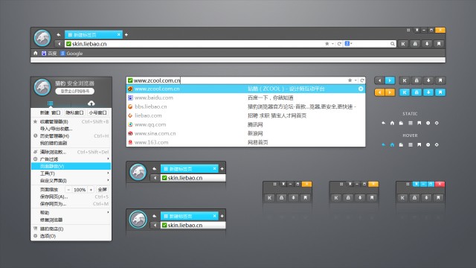The width and height of the screenshot is (476, 268).
Task: Click the 小号窗口 button in the menu panel
Action: point(97,112)
